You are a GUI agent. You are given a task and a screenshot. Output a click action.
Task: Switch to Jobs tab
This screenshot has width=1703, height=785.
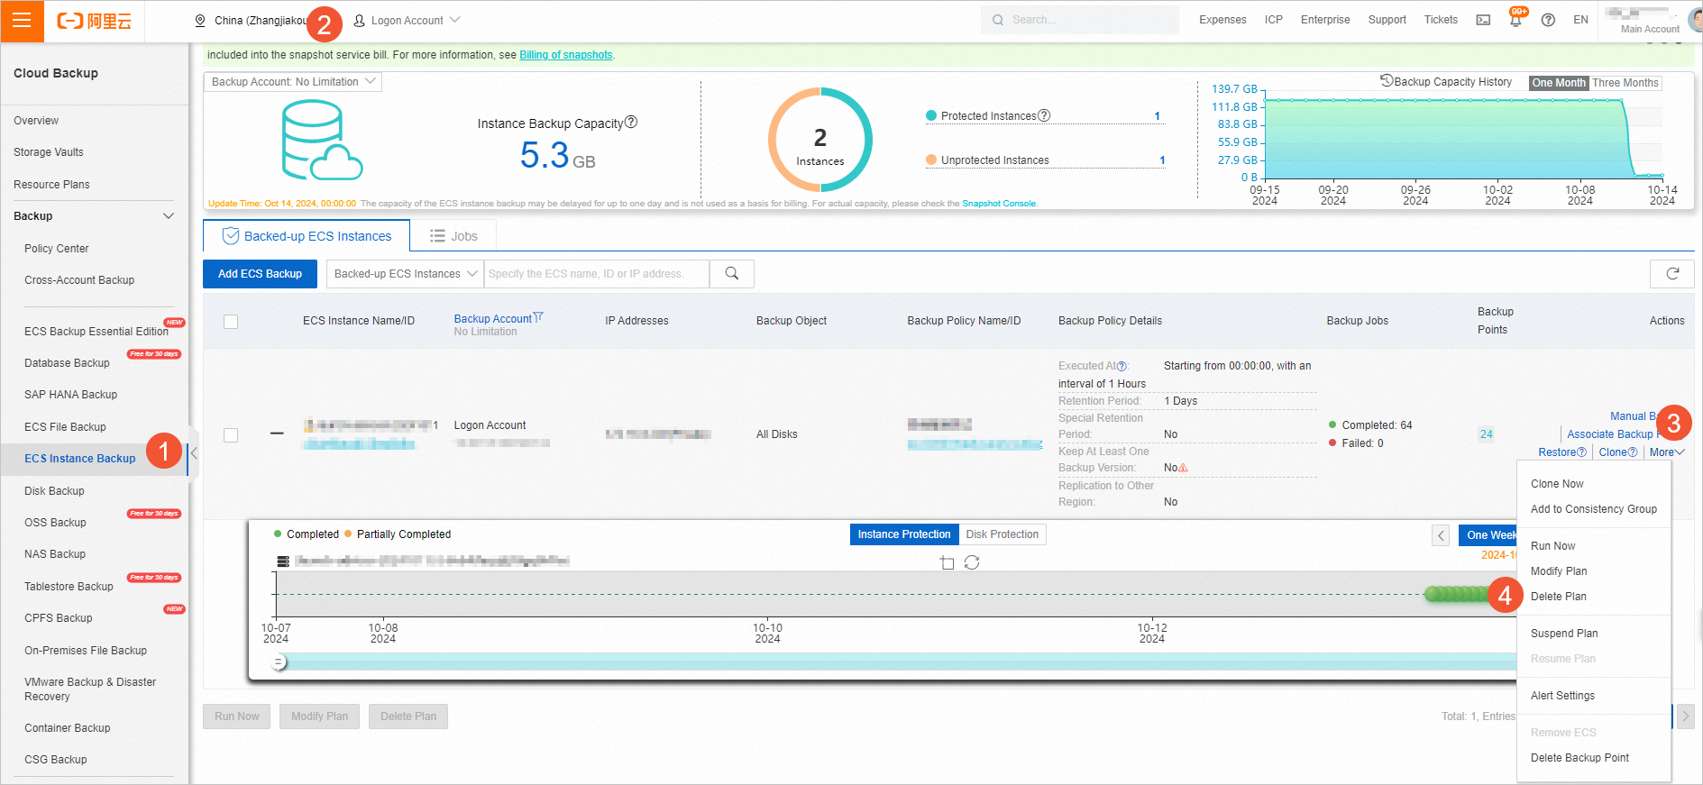tap(453, 236)
